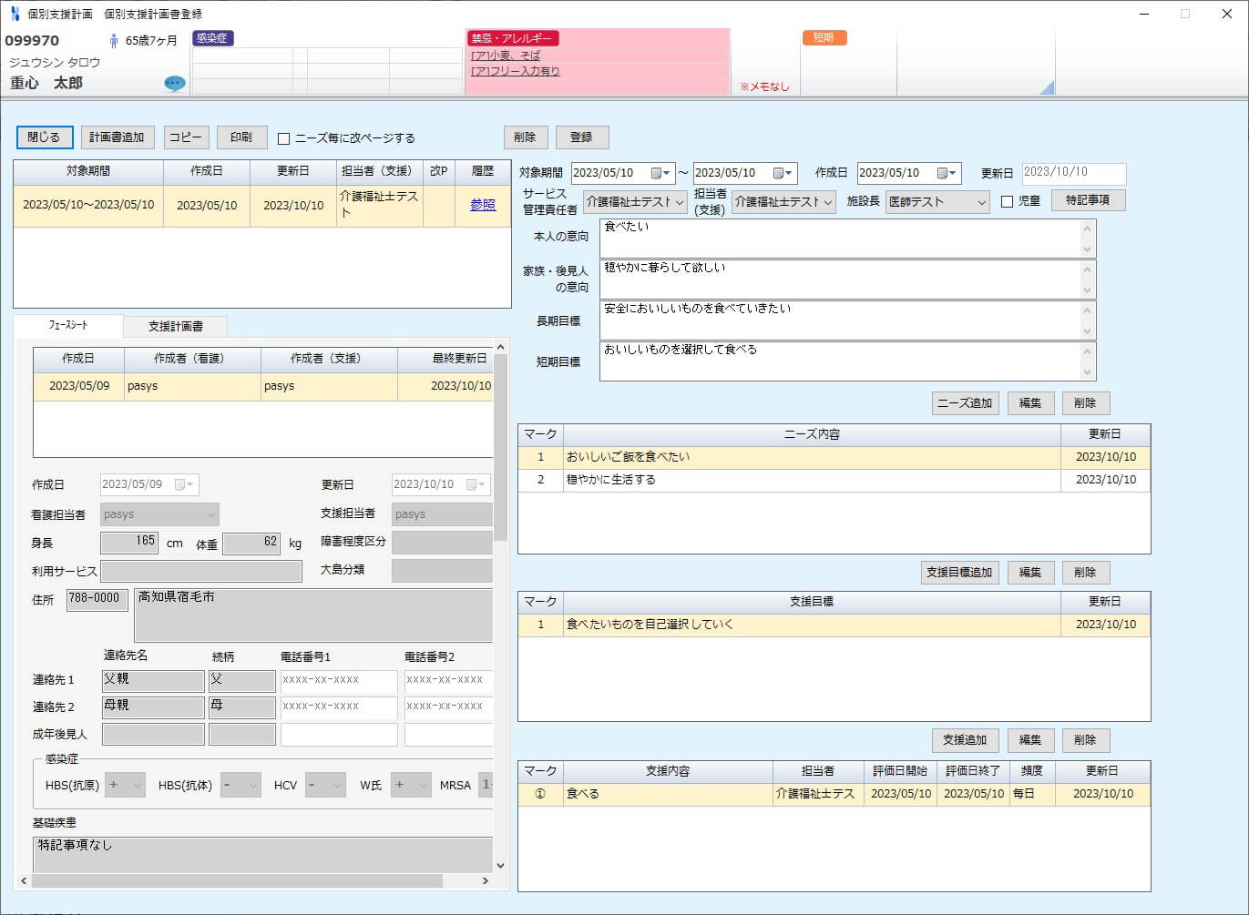The image size is (1249, 915).
Task: Click into the 長期目標 text field
Action: pyautogui.click(x=838, y=320)
